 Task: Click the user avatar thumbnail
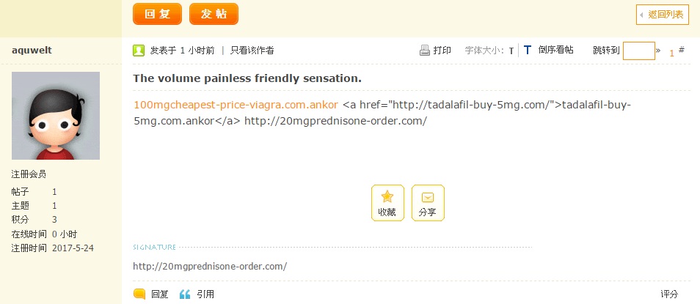(x=56, y=116)
